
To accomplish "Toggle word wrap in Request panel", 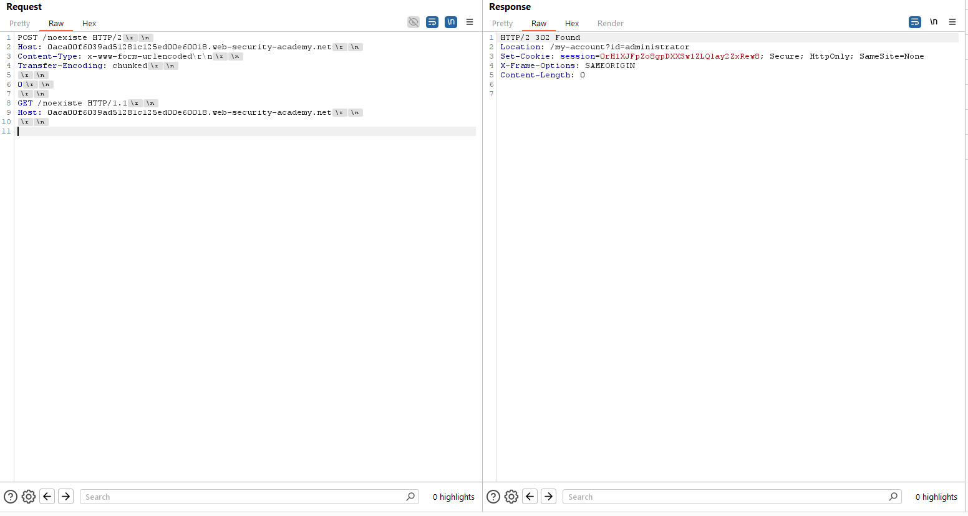I will (432, 22).
